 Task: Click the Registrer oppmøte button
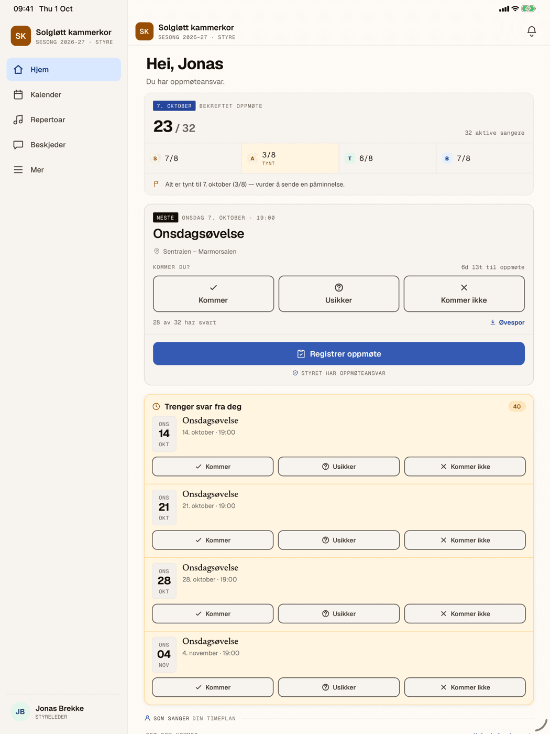(339, 354)
